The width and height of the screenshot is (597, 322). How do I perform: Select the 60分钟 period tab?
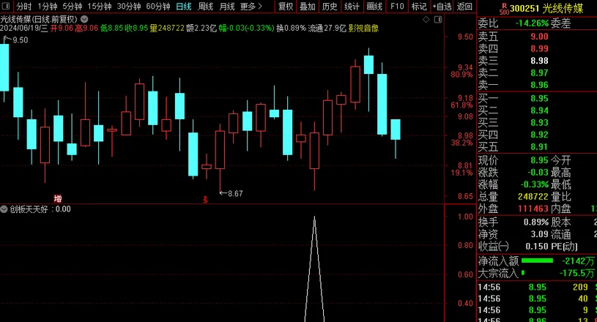(158, 7)
